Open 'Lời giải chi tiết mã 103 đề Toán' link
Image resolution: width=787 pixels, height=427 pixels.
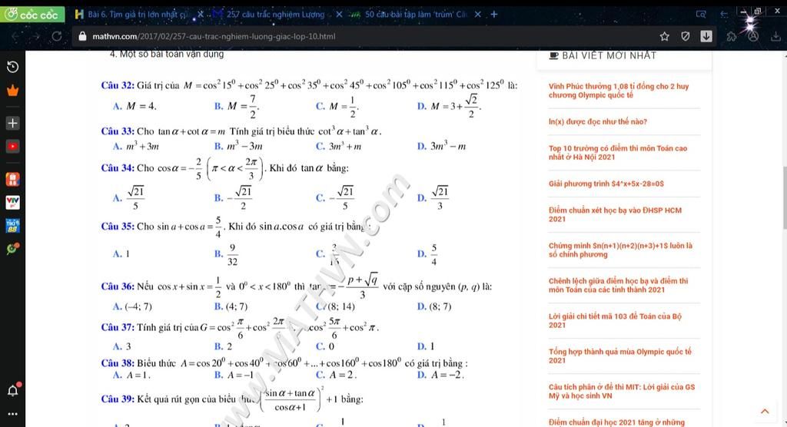tap(615, 320)
